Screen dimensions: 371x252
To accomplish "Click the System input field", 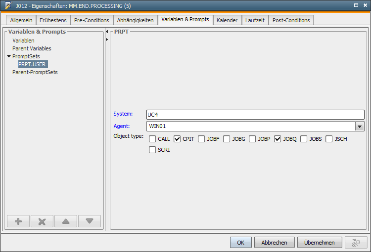I will (x=255, y=114).
